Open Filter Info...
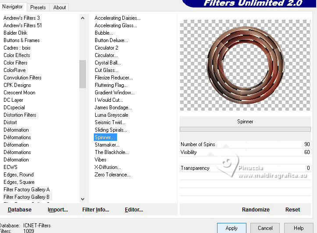 tap(96, 210)
